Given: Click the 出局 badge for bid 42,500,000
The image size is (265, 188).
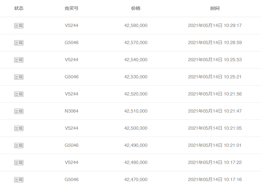Looking at the screenshot, I should point(19,128).
